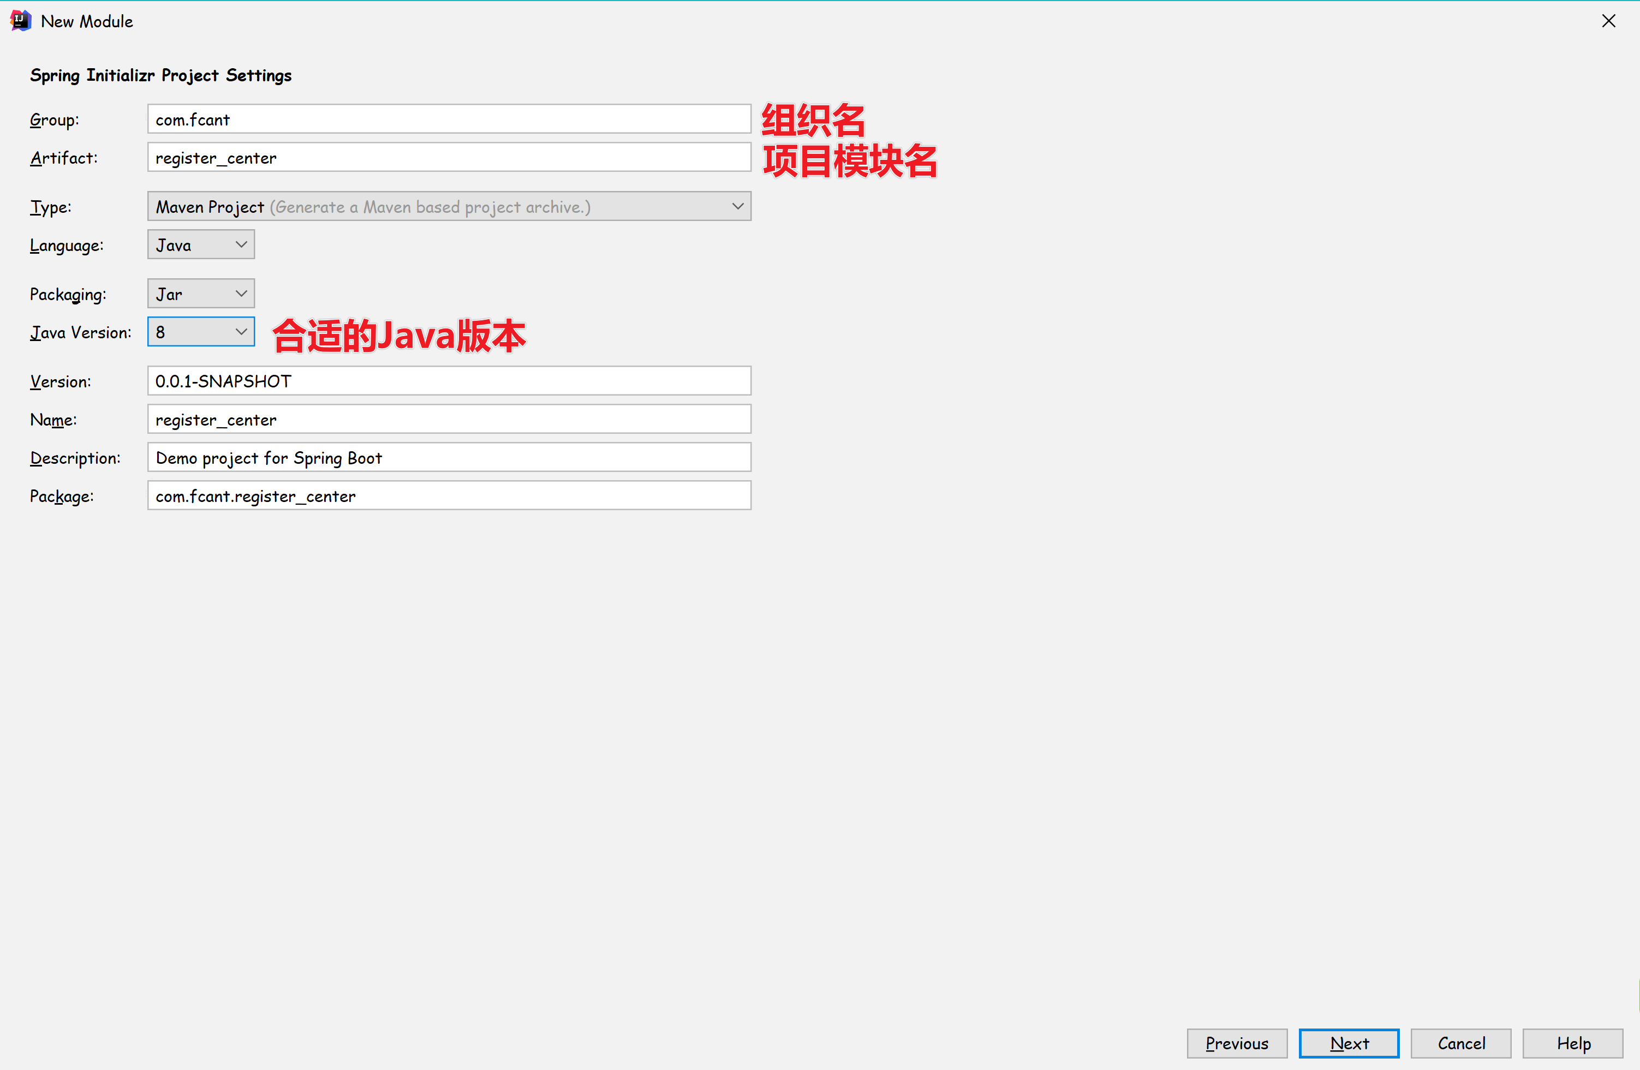Click the Type dropdown chevron arrow
This screenshot has height=1070, width=1640.
(737, 207)
